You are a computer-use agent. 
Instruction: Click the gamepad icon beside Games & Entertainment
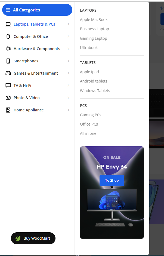pyautogui.click(x=8, y=73)
